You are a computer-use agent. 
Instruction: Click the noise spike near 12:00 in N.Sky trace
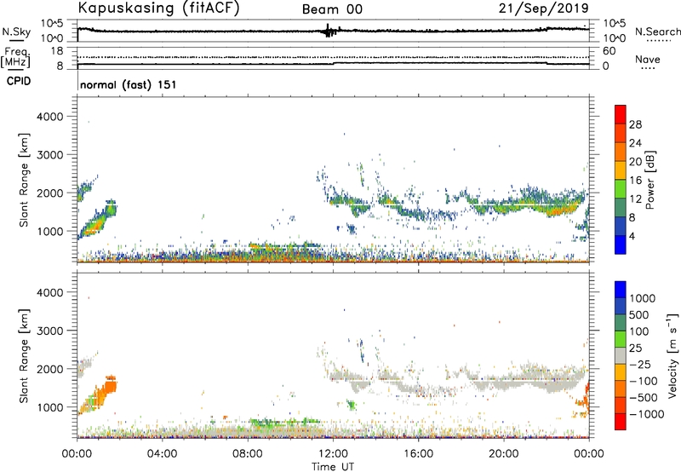tap(329, 31)
